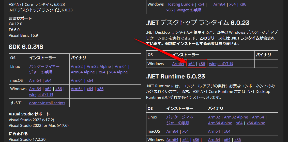Image resolution: width=288 pixels, height=142 pixels.
Task: Download .NET Runtime Linux Arm64 Alpine binary
Action: coord(220,123)
